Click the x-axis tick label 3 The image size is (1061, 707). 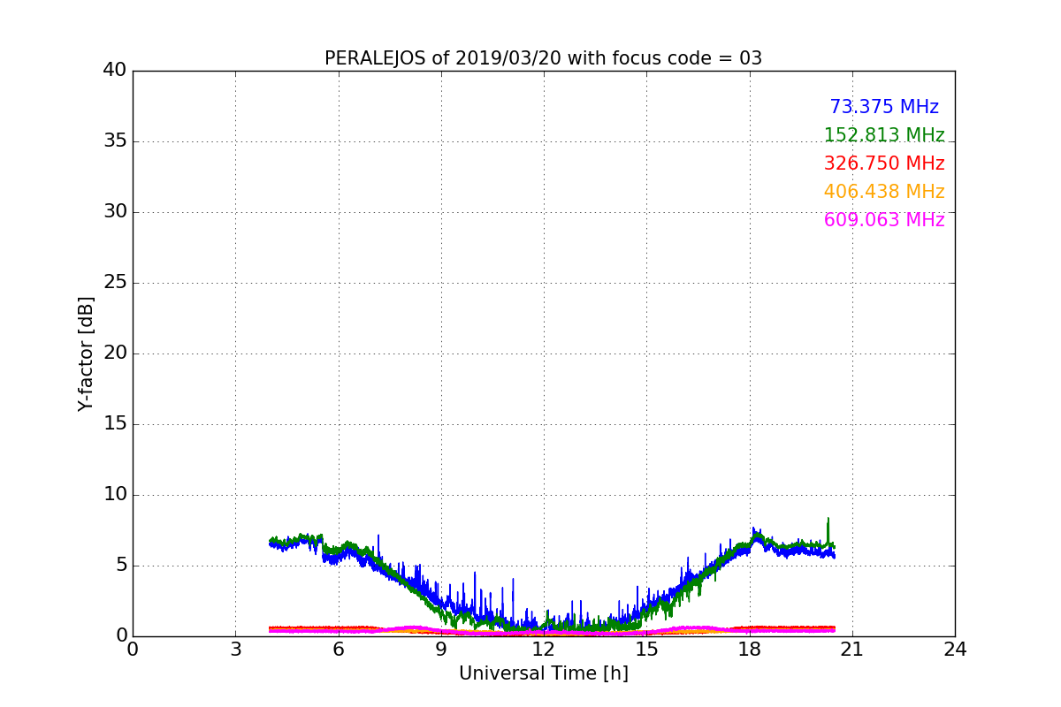pos(235,650)
